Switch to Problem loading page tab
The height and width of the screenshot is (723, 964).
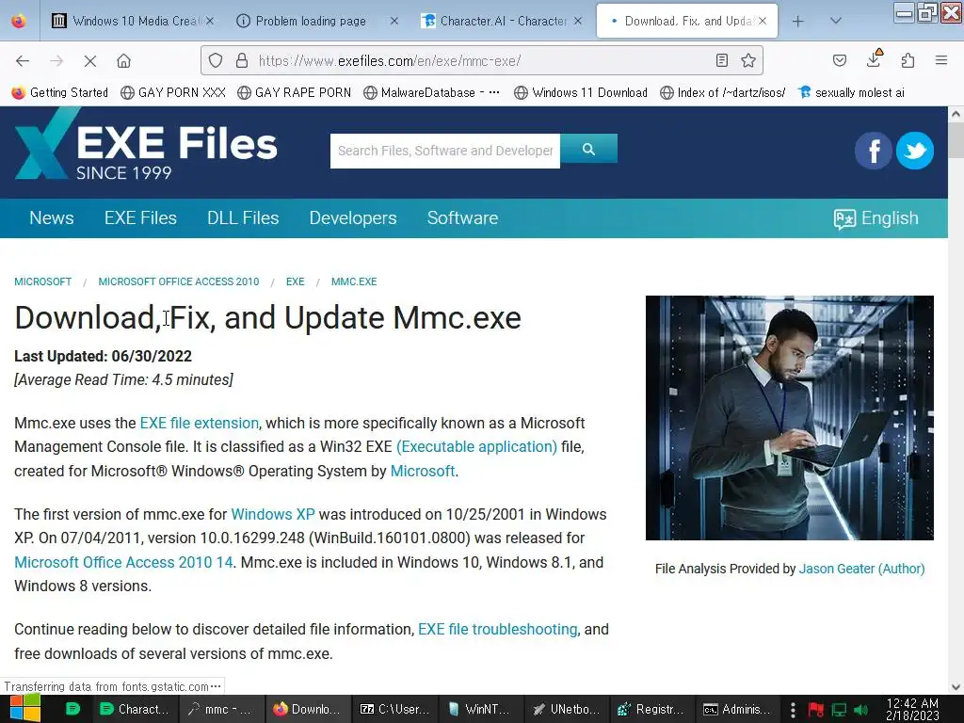click(x=311, y=21)
